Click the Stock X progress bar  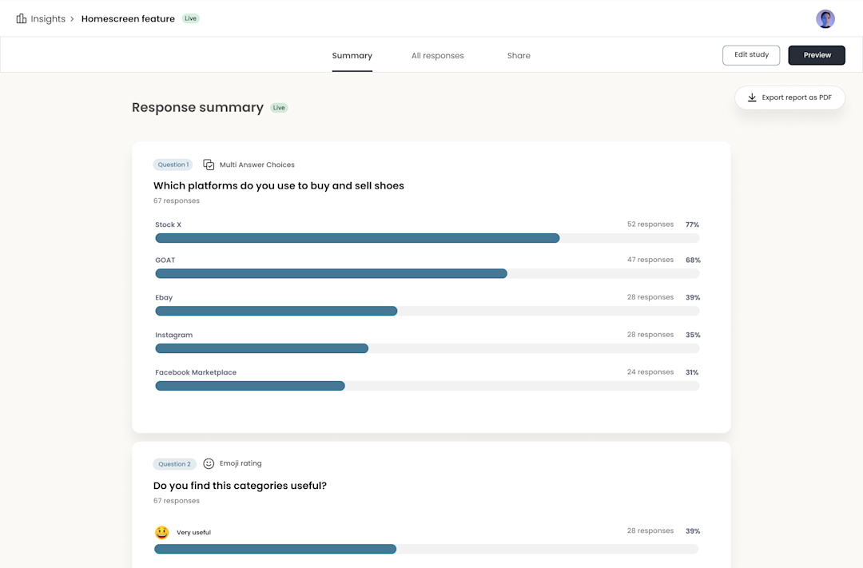427,238
